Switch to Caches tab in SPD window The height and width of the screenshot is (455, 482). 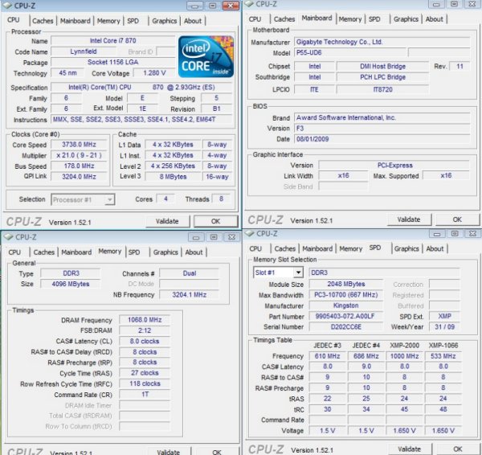point(285,248)
